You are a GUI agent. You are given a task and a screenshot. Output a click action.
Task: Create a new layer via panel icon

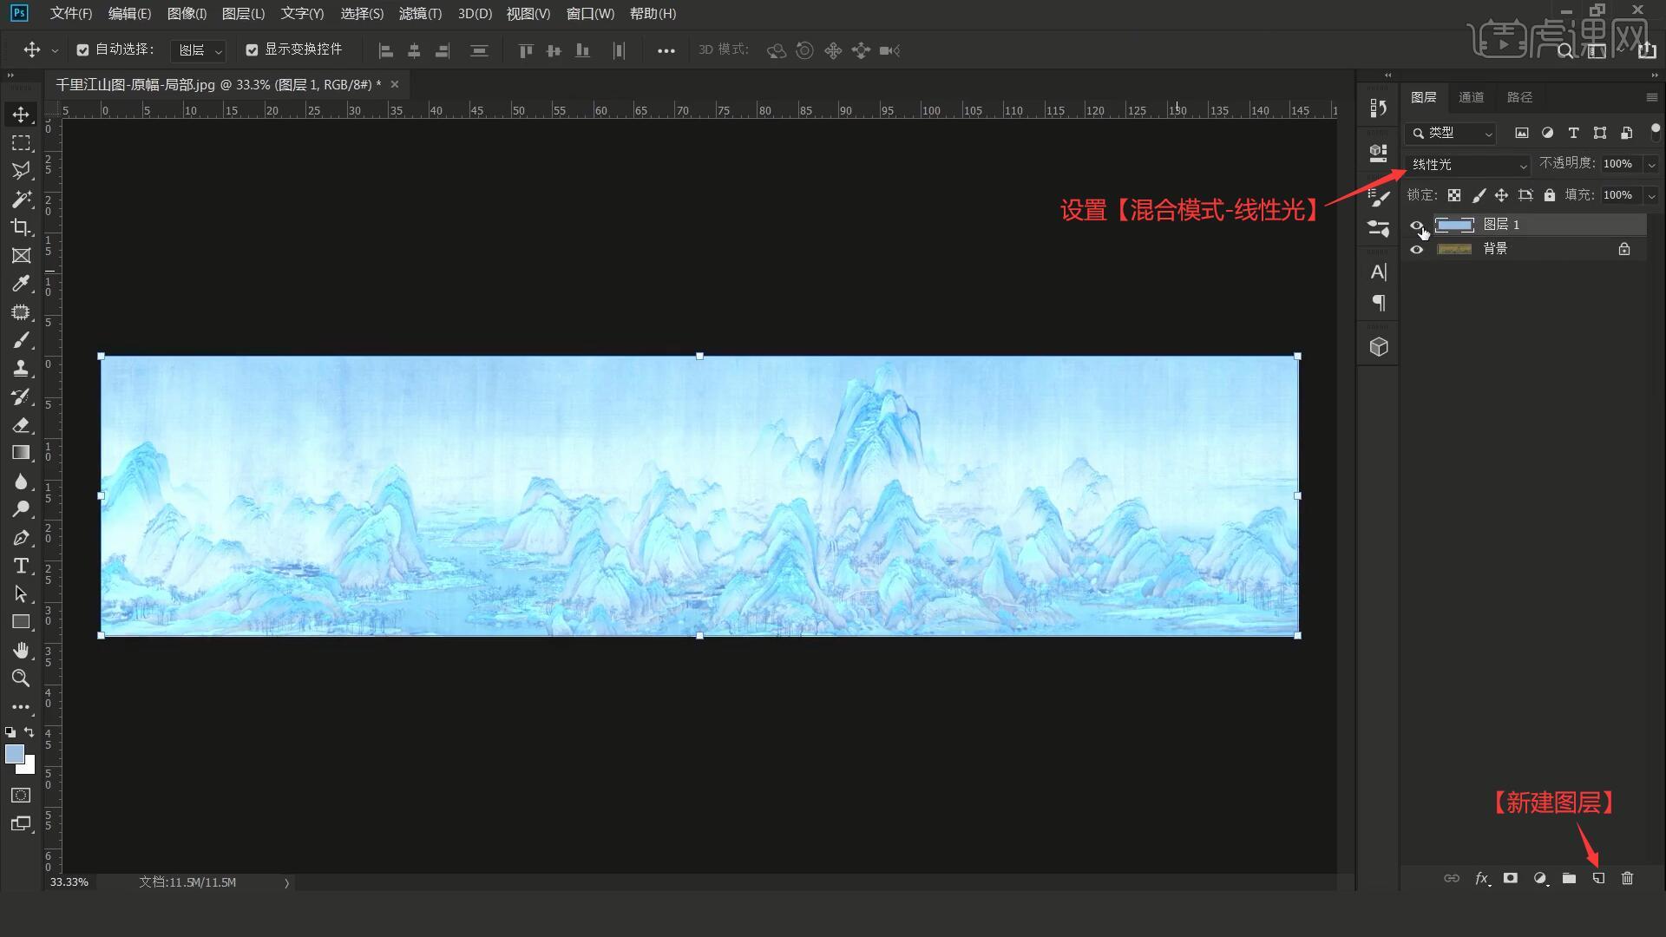[x=1598, y=878]
